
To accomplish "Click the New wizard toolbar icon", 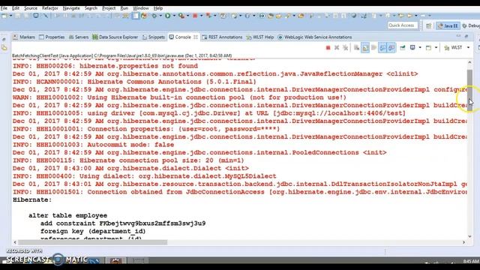I will point(4,16).
